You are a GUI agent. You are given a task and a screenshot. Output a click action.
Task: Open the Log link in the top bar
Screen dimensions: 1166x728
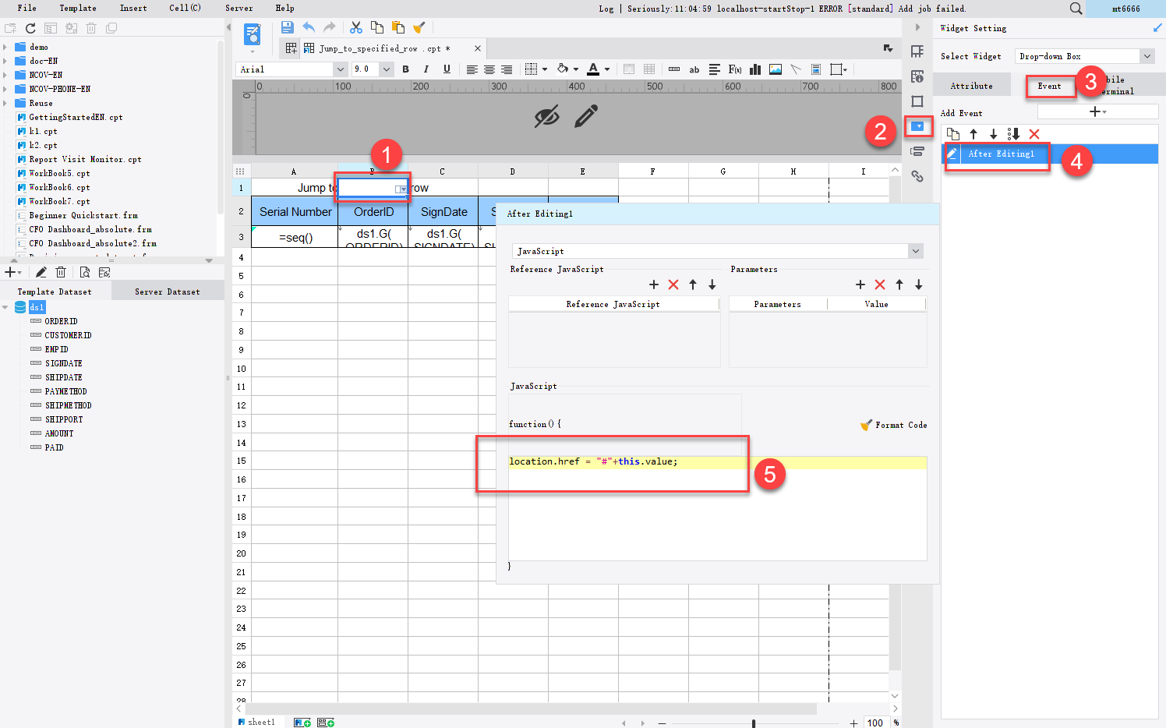click(x=606, y=9)
